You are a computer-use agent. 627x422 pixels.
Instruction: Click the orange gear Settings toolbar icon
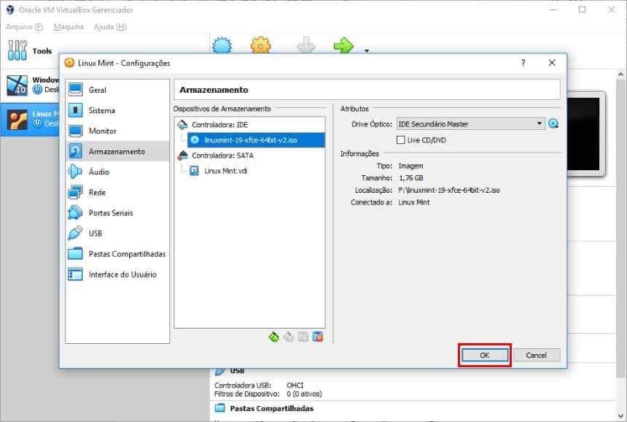pyautogui.click(x=261, y=45)
